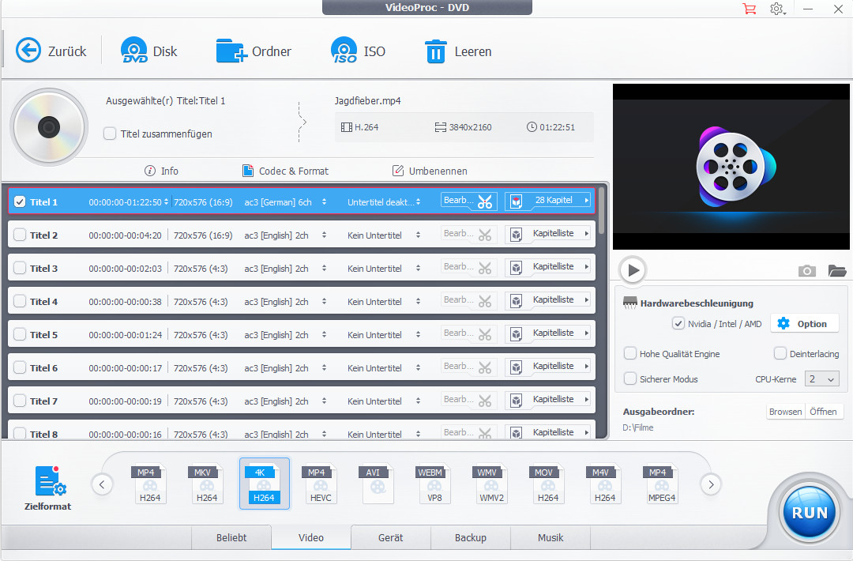Viewport: 853px width, 561px height.
Task: Click Browsen to choose the output folder
Action: (785, 412)
